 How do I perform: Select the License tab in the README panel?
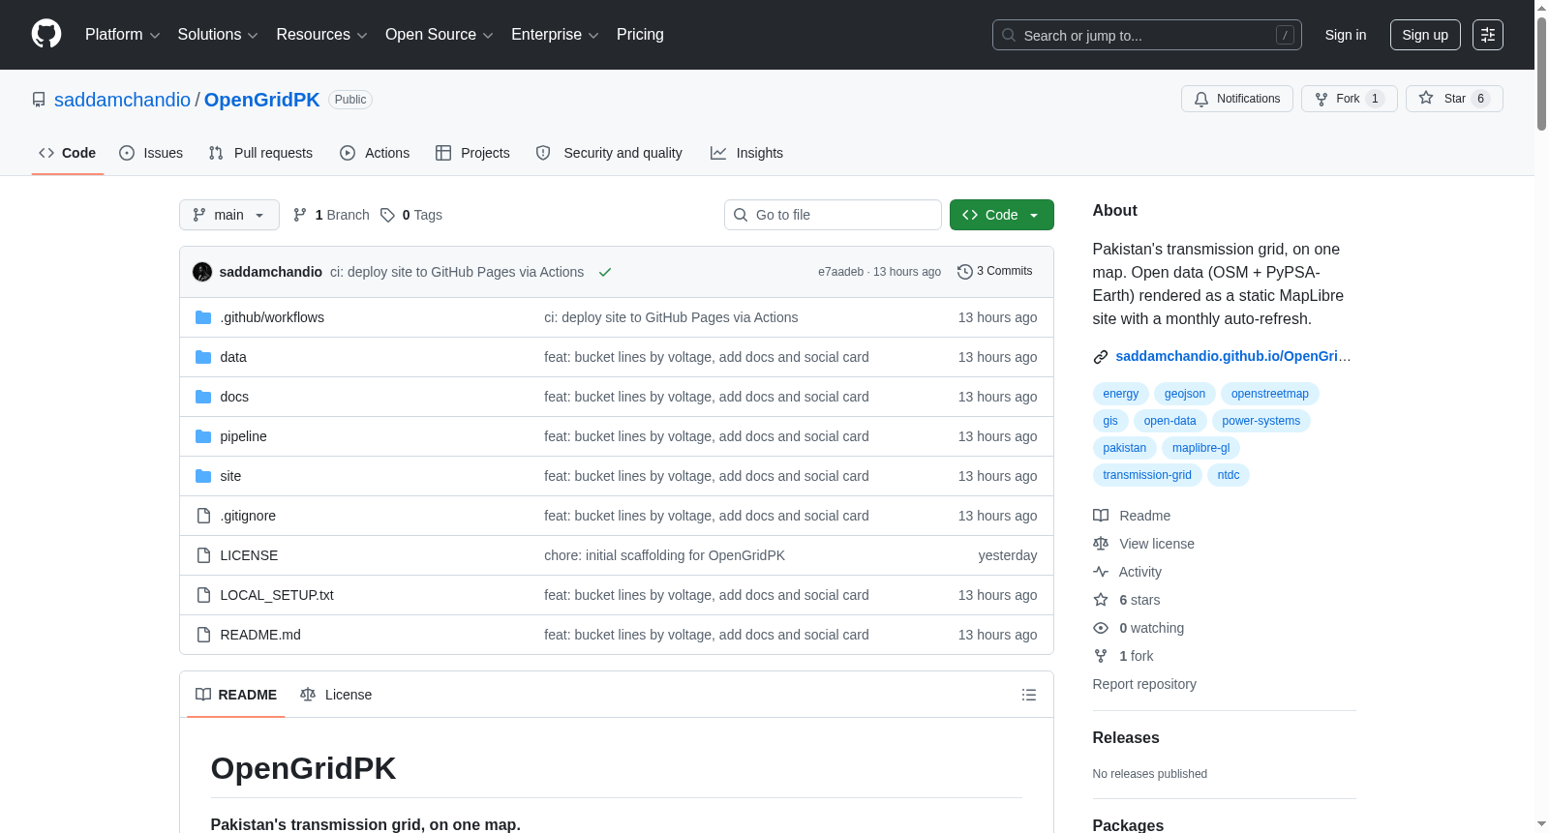(x=336, y=695)
